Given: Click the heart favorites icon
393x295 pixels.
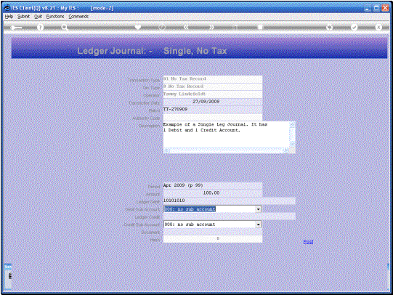Looking at the screenshot, I should [x=138, y=27].
